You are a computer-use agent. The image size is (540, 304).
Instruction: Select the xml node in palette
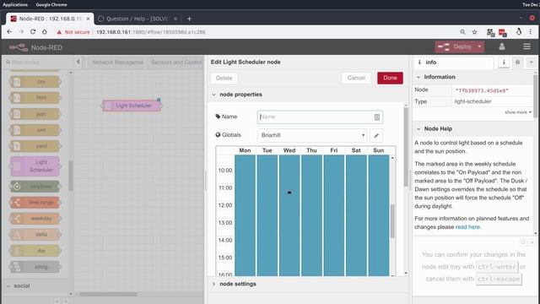(x=35, y=130)
